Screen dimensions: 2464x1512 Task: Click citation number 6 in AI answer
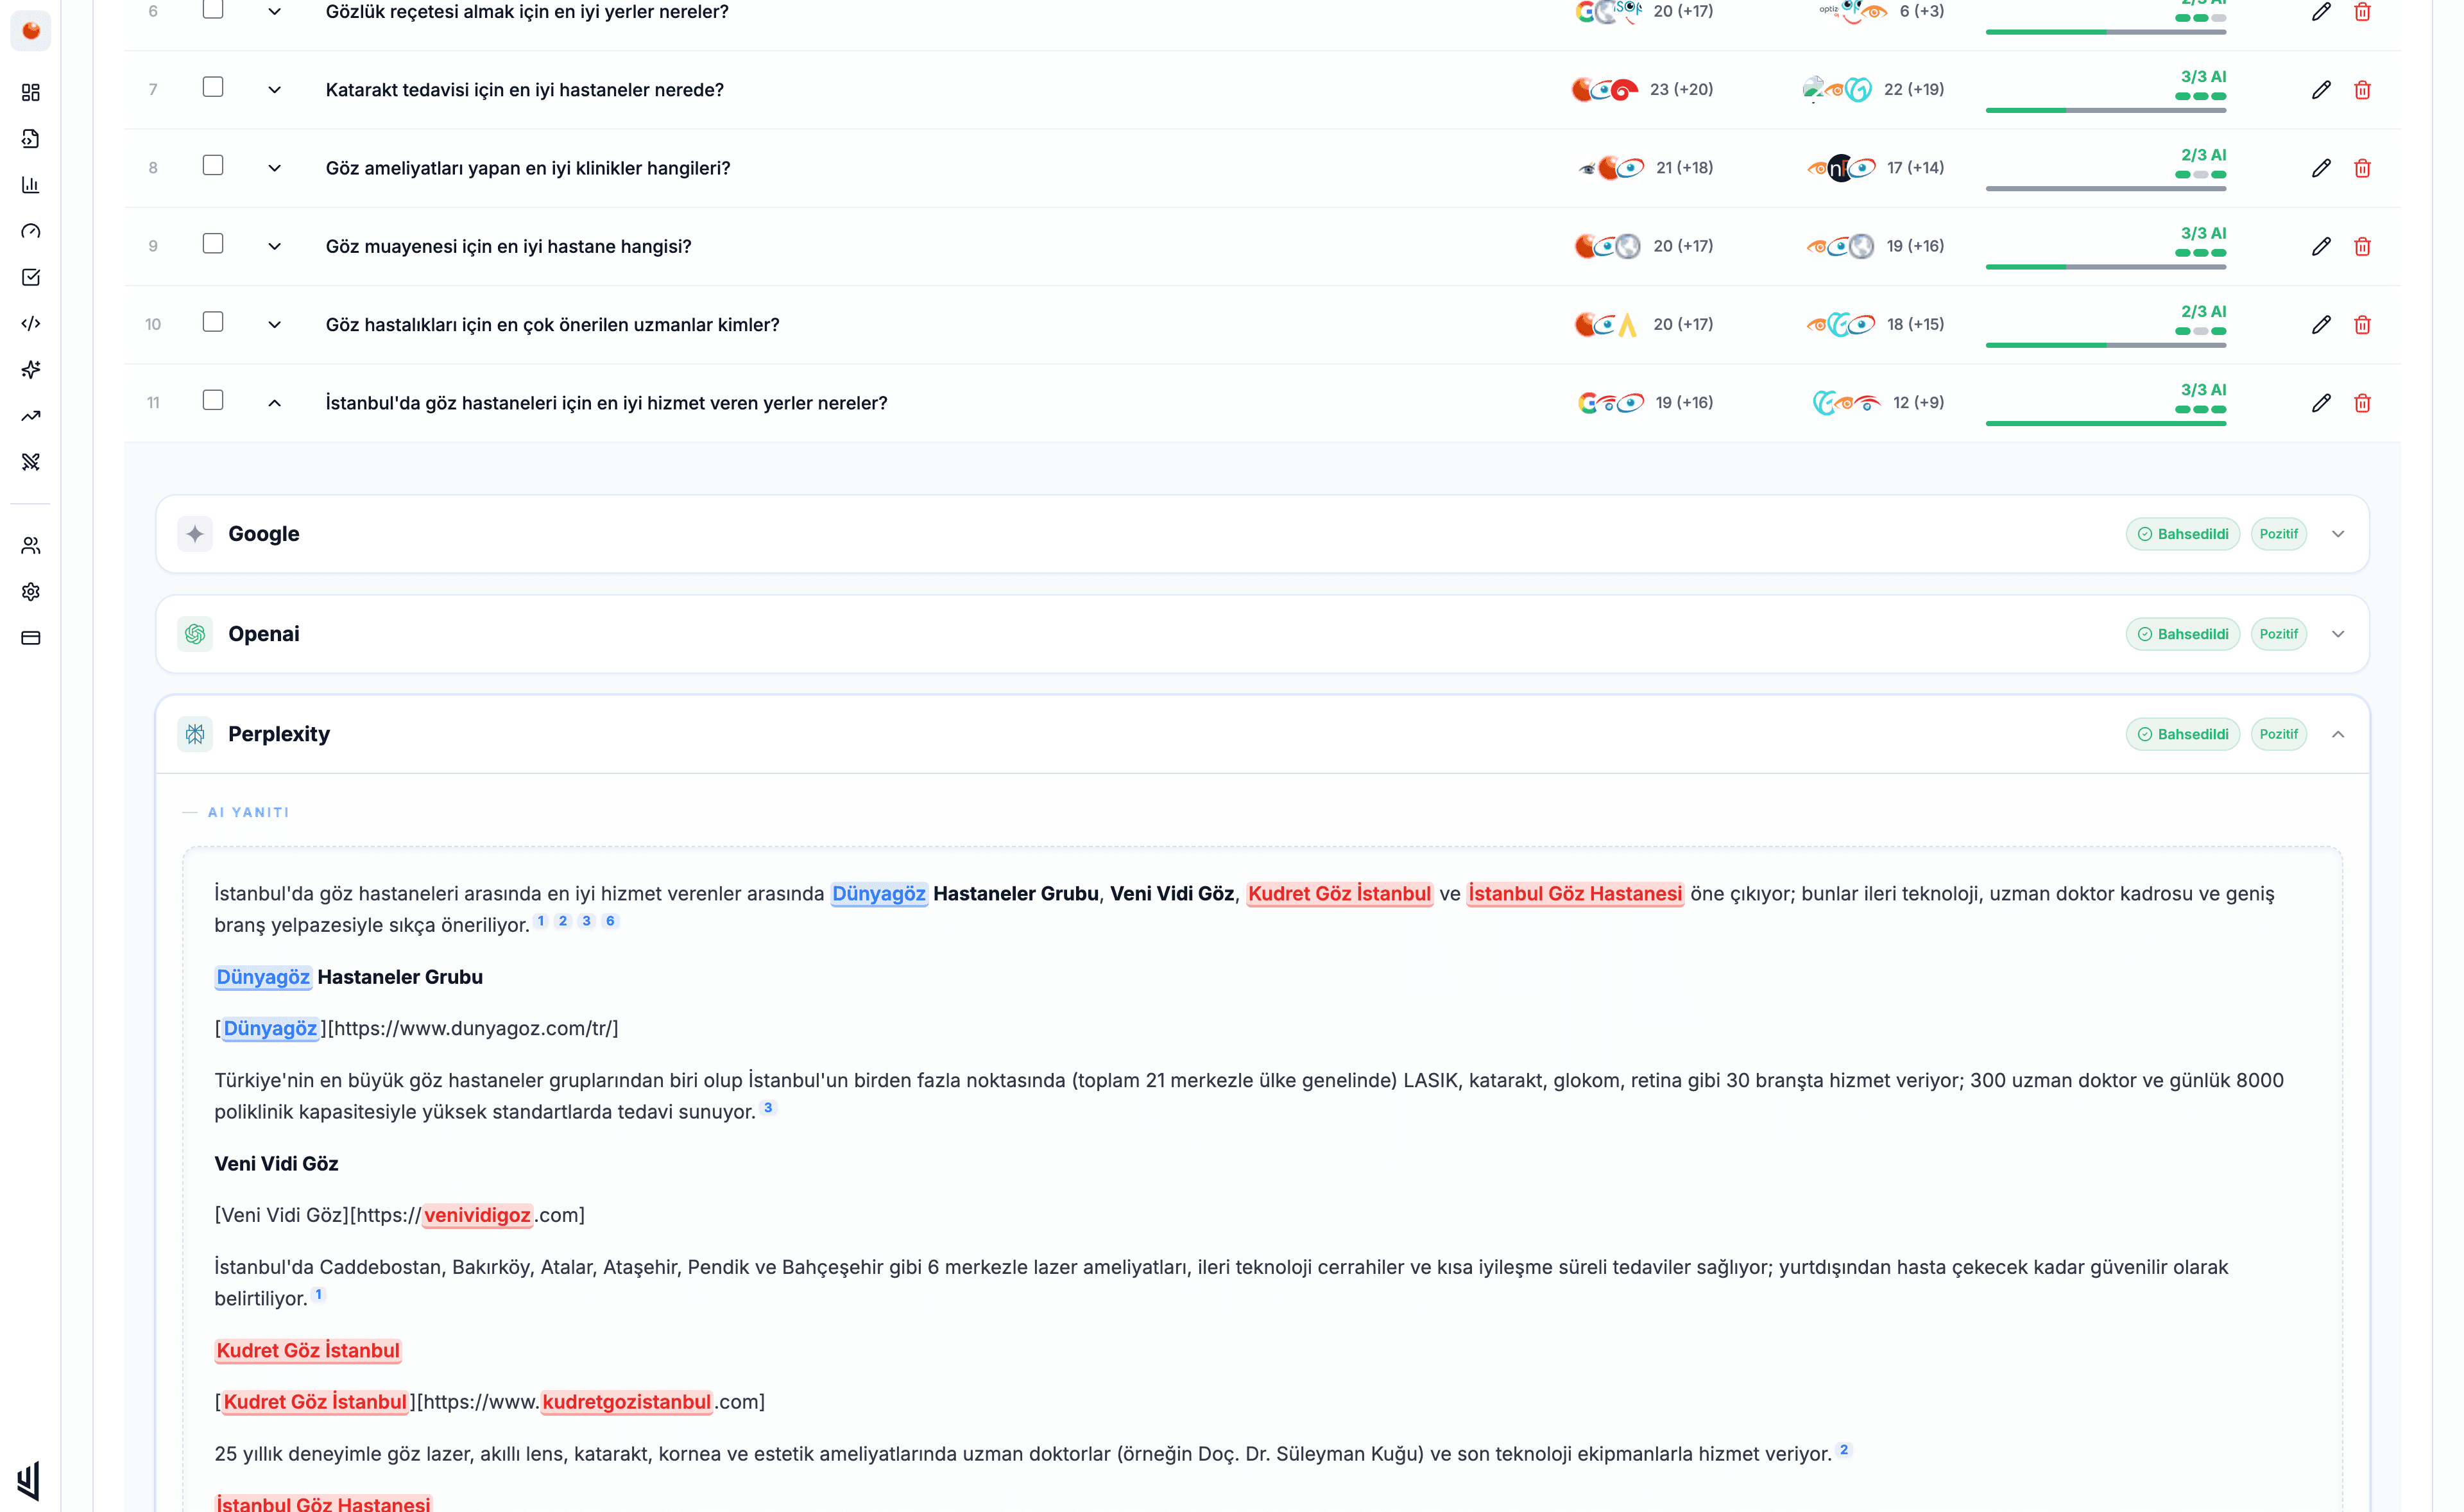pos(610,921)
